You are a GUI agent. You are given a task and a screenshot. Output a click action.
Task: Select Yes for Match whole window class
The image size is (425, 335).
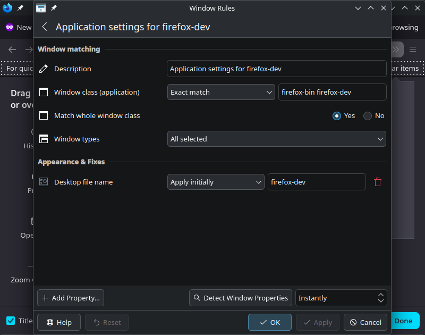tap(337, 115)
